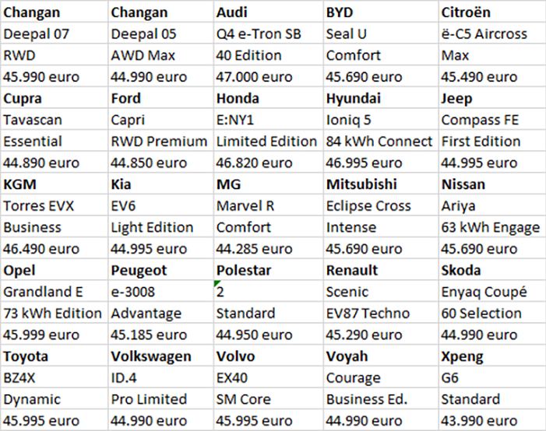546x431 pixels.
Task: Select the Tavascan model cell
Action: 54,121
